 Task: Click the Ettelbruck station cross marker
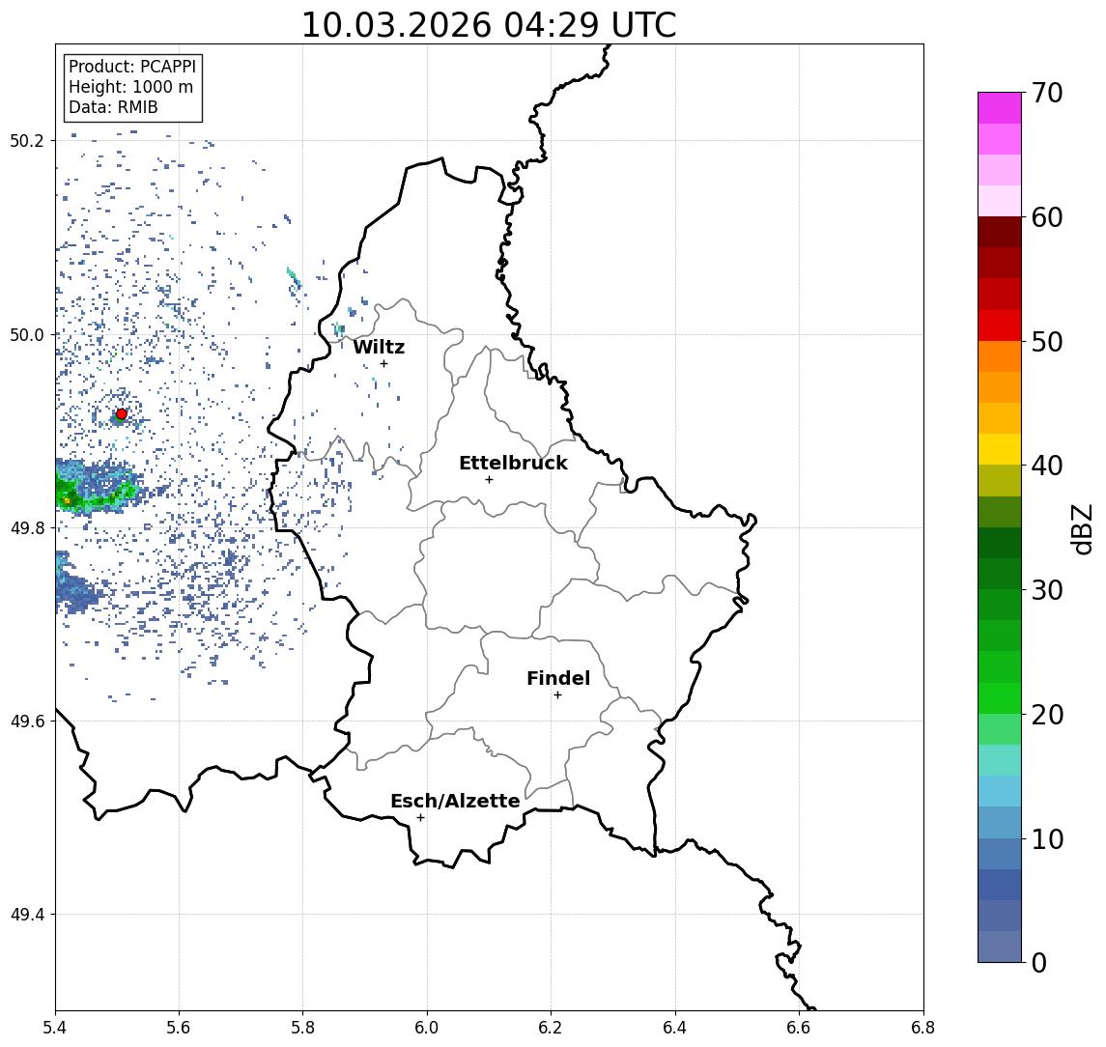tap(489, 480)
